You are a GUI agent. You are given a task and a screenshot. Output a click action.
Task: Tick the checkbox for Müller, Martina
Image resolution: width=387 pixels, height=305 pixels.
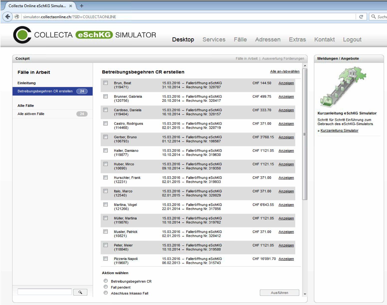coord(106,218)
